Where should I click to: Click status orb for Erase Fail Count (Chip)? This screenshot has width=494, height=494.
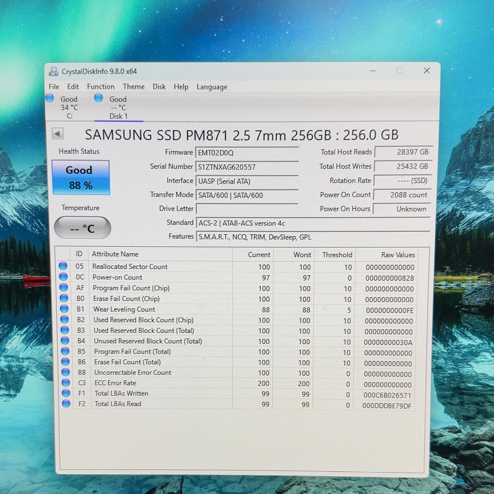click(x=64, y=298)
